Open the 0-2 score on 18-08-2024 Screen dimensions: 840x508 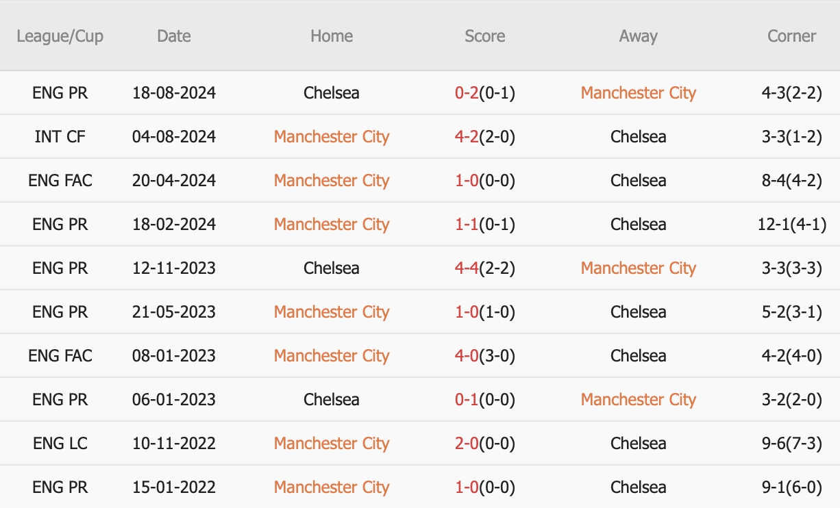click(x=467, y=92)
